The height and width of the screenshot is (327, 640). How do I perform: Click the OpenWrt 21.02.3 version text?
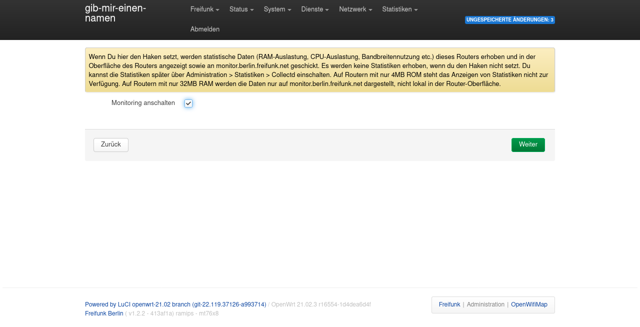[x=321, y=304]
